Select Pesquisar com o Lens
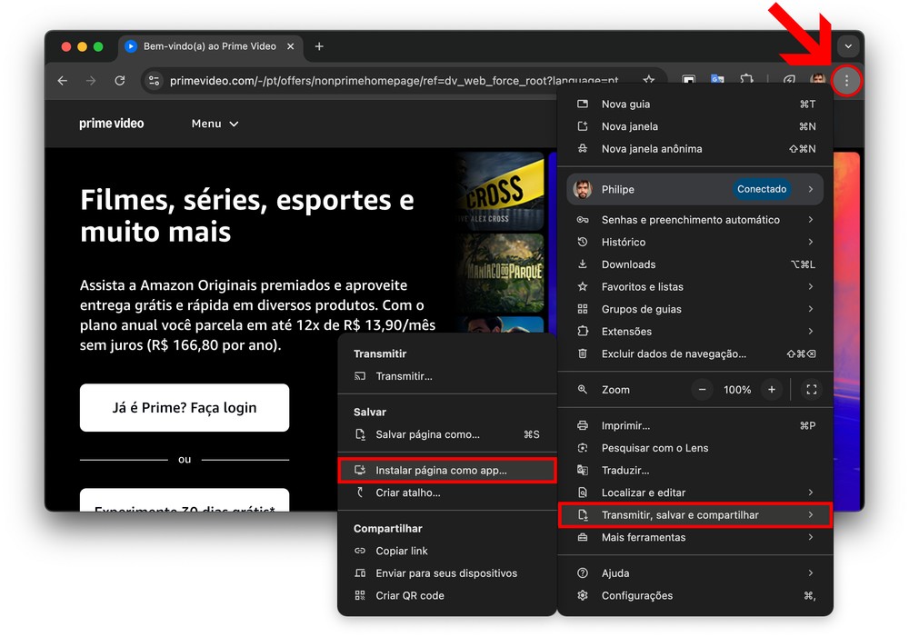The height and width of the screenshot is (637, 909). pyautogui.click(x=695, y=448)
